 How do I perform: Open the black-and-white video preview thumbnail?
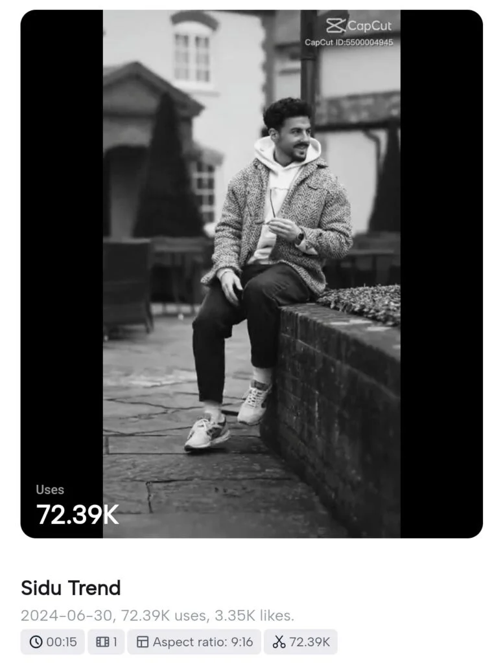[x=251, y=274]
